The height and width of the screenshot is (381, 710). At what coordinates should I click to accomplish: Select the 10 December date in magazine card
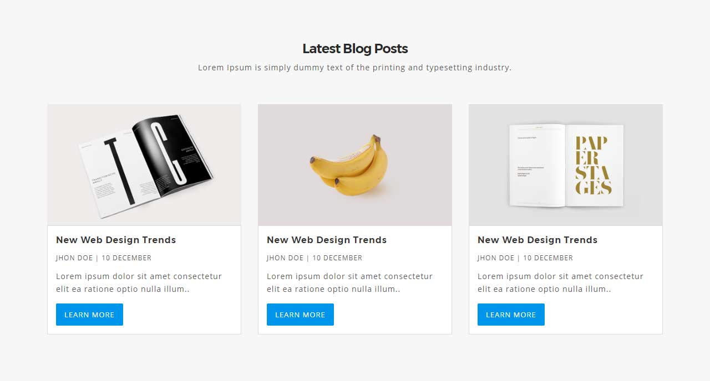pyautogui.click(x=126, y=258)
